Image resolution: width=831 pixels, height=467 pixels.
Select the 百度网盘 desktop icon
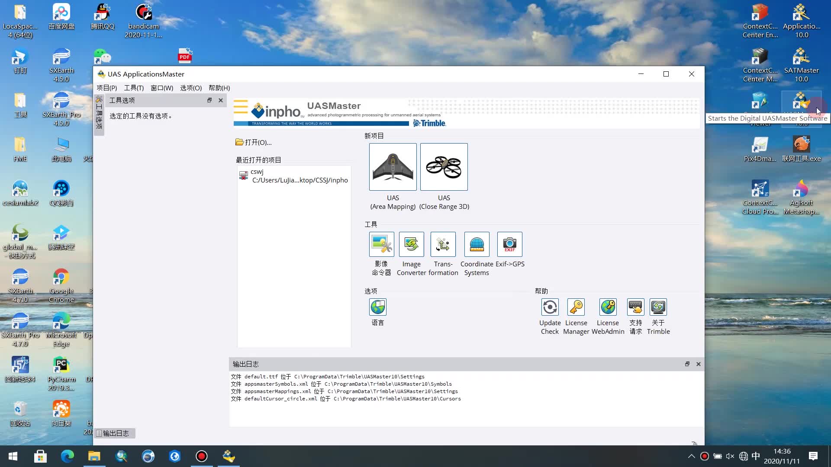[61, 16]
